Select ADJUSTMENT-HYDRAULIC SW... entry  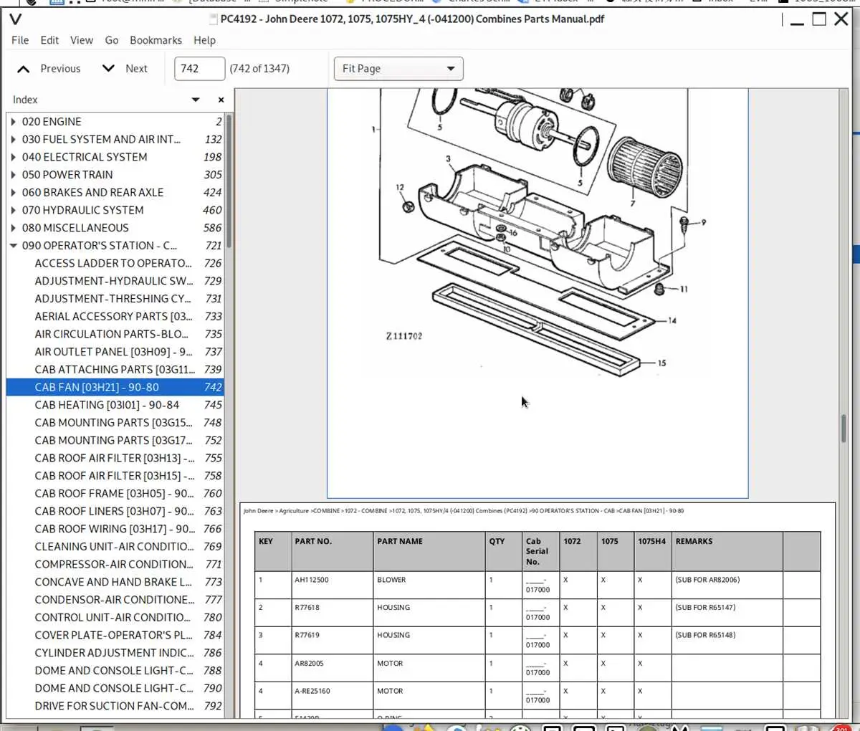tap(115, 281)
